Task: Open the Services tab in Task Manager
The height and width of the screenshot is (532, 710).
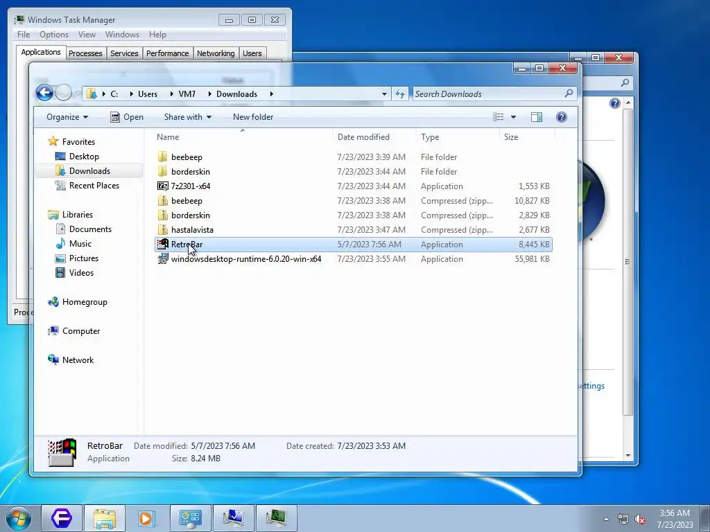Action: point(124,53)
